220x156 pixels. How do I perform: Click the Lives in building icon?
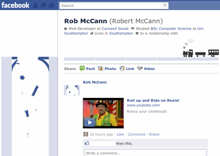(92, 33)
